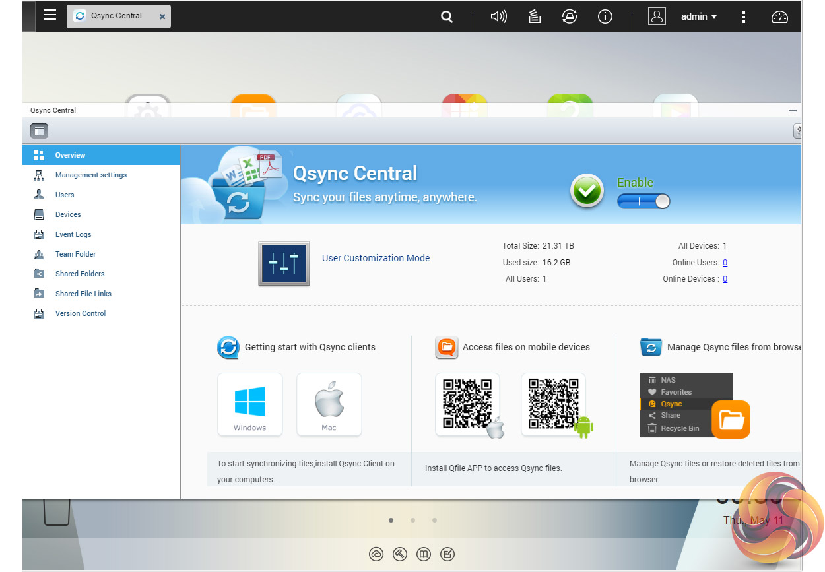Open the Users section
This screenshot has height=572, width=825.
(101, 195)
